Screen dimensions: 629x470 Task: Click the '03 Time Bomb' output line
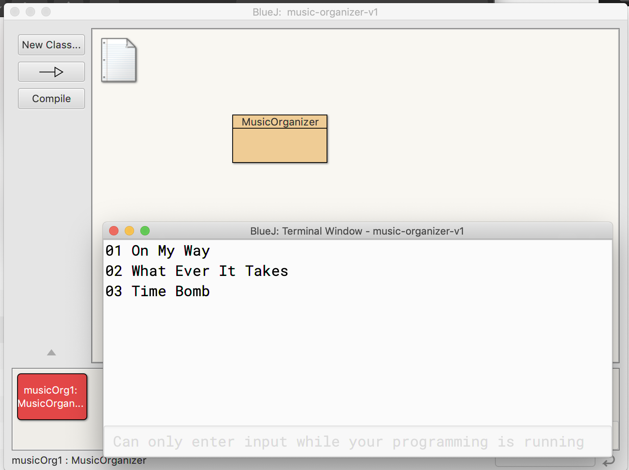[158, 292]
